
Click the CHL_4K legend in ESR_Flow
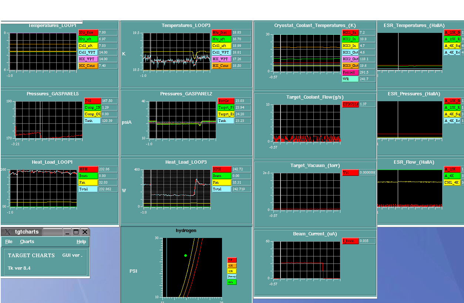[x=452, y=183]
